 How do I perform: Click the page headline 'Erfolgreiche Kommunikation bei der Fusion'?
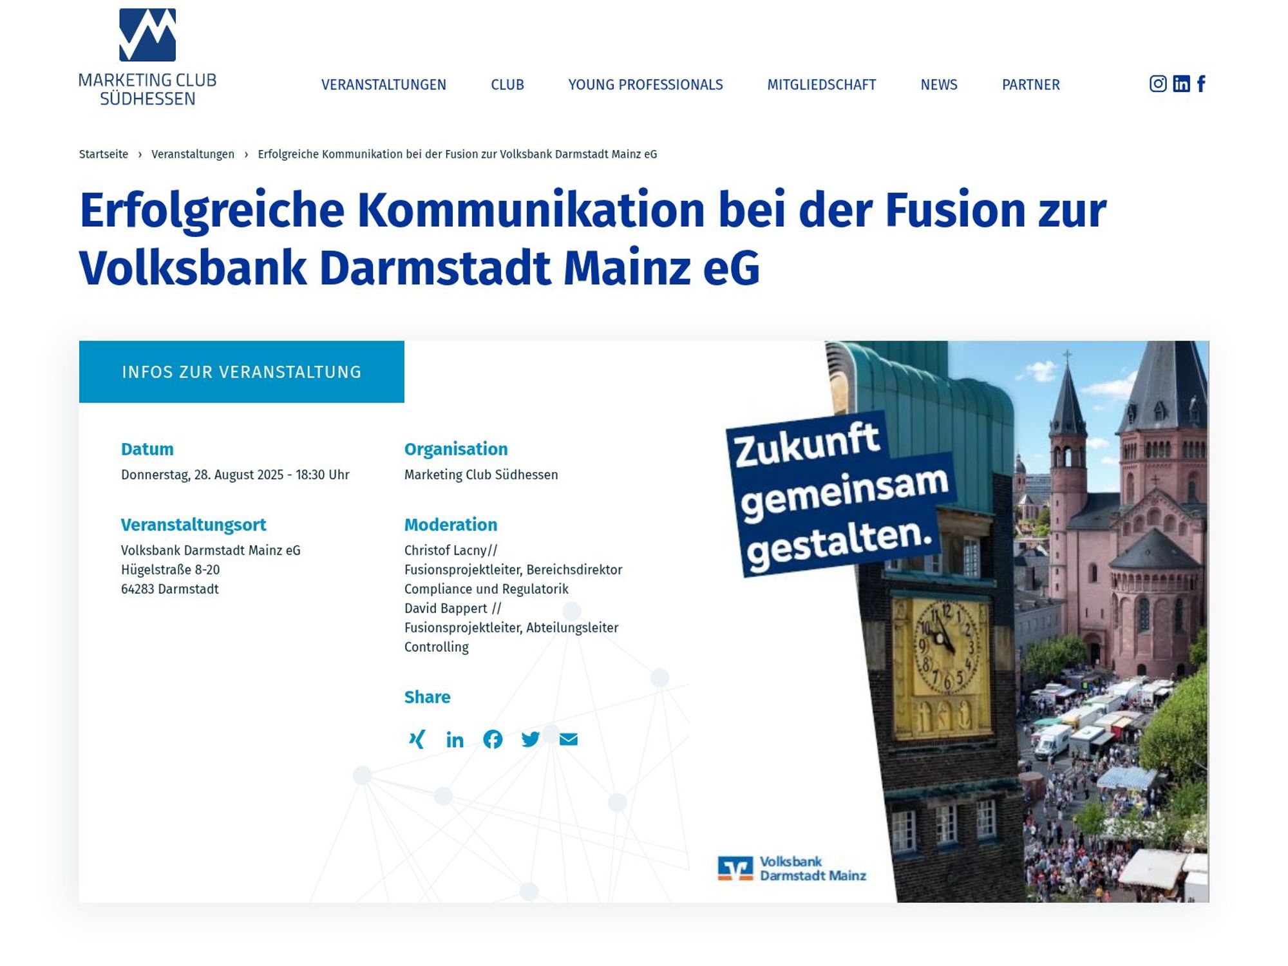(x=592, y=238)
